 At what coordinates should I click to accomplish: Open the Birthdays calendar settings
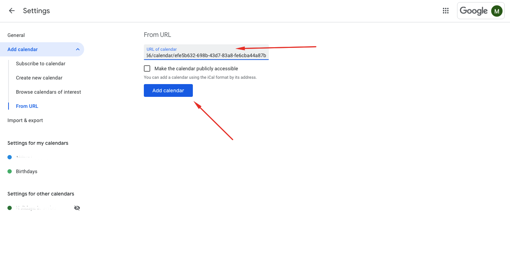pos(26,171)
